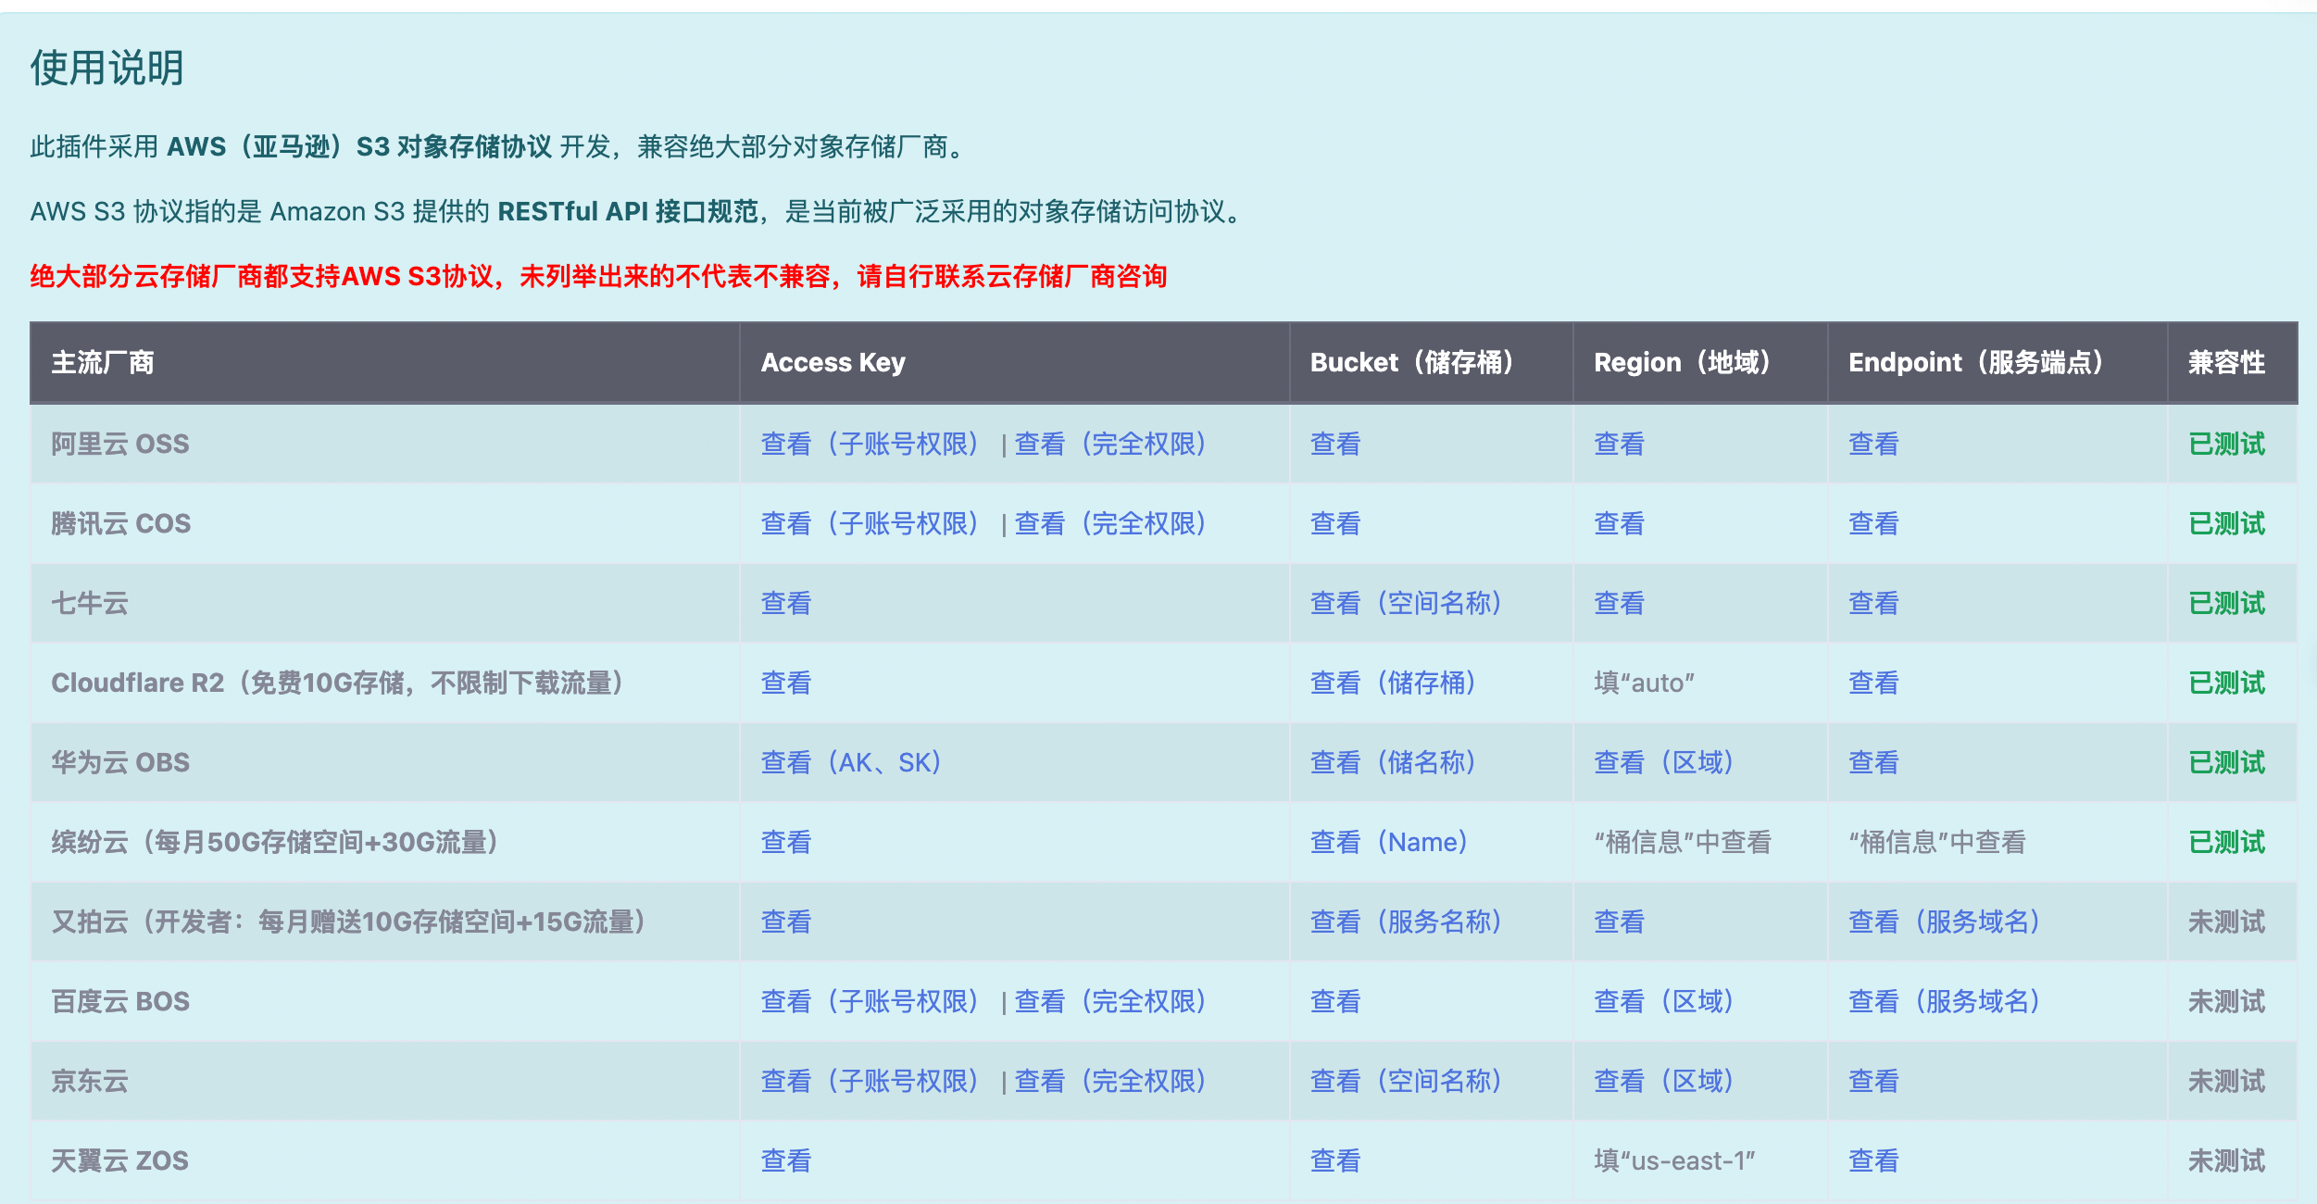Screen dimensions: 2317x1204
Task: View 又拍云 Region link
Action: 1619,922
